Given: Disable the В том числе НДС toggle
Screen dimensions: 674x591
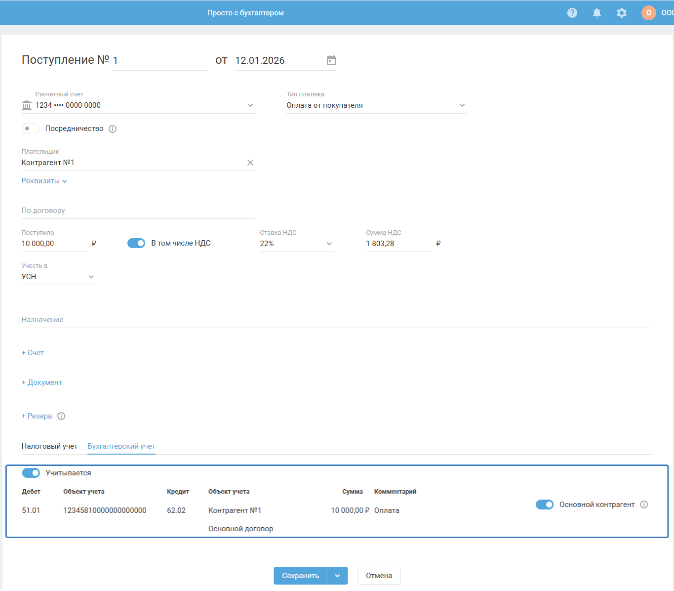Looking at the screenshot, I should point(136,243).
